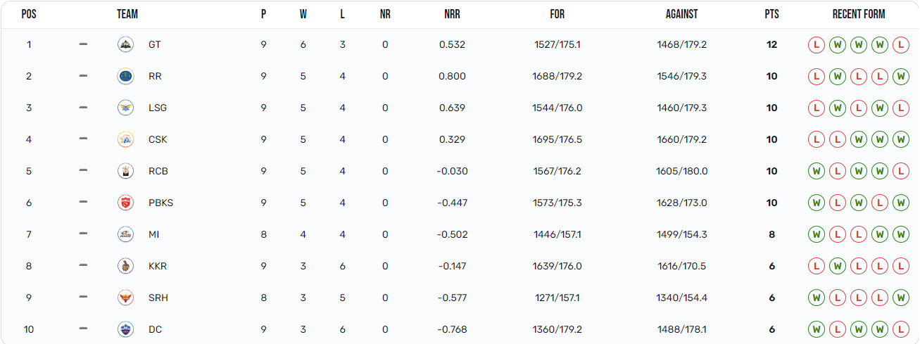Click the DC team logo

point(125,329)
